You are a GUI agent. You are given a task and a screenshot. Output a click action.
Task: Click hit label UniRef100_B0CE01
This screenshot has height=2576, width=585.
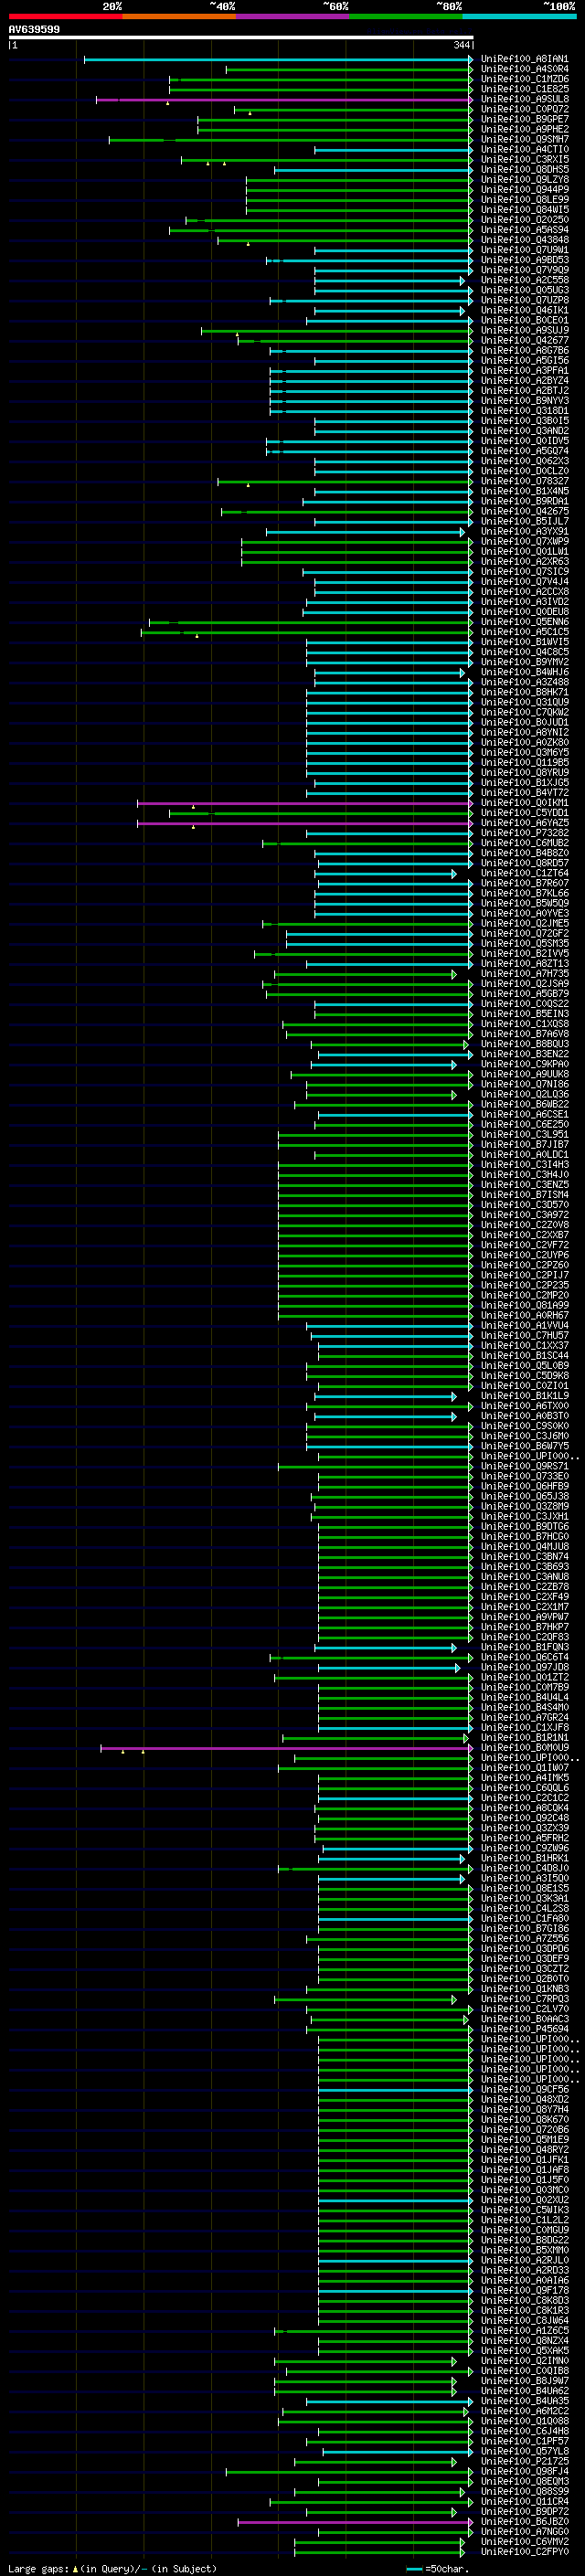click(524, 321)
